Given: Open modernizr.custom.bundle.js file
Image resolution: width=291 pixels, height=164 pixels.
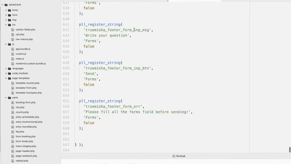Looking at the screenshot, I should click(x=31, y=64).
